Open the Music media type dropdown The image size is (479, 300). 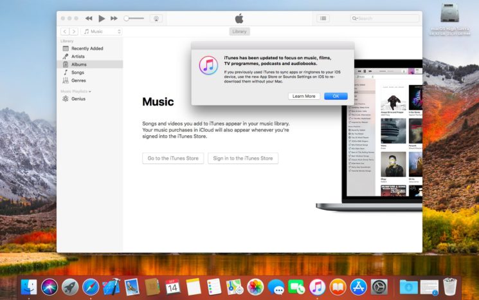pyautogui.click(x=102, y=32)
